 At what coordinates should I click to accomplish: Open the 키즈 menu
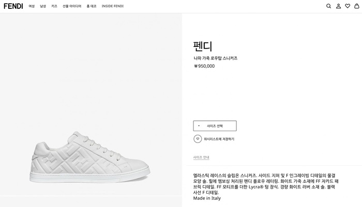click(x=54, y=6)
